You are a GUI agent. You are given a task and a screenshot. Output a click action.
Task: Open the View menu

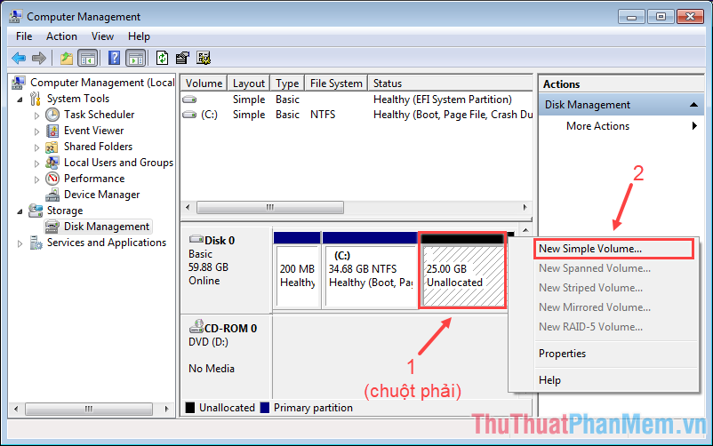102,36
